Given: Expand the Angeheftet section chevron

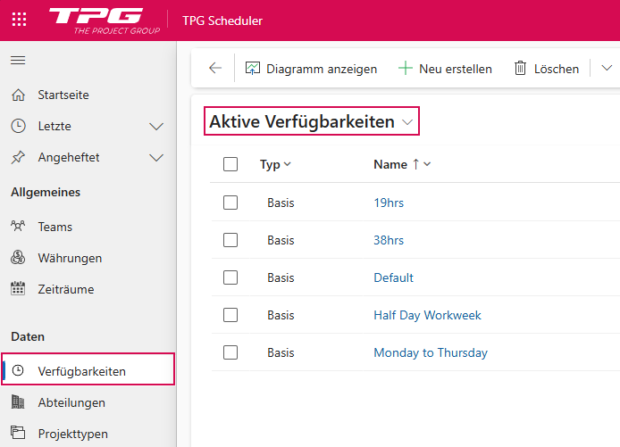Looking at the screenshot, I should pyautogui.click(x=156, y=158).
